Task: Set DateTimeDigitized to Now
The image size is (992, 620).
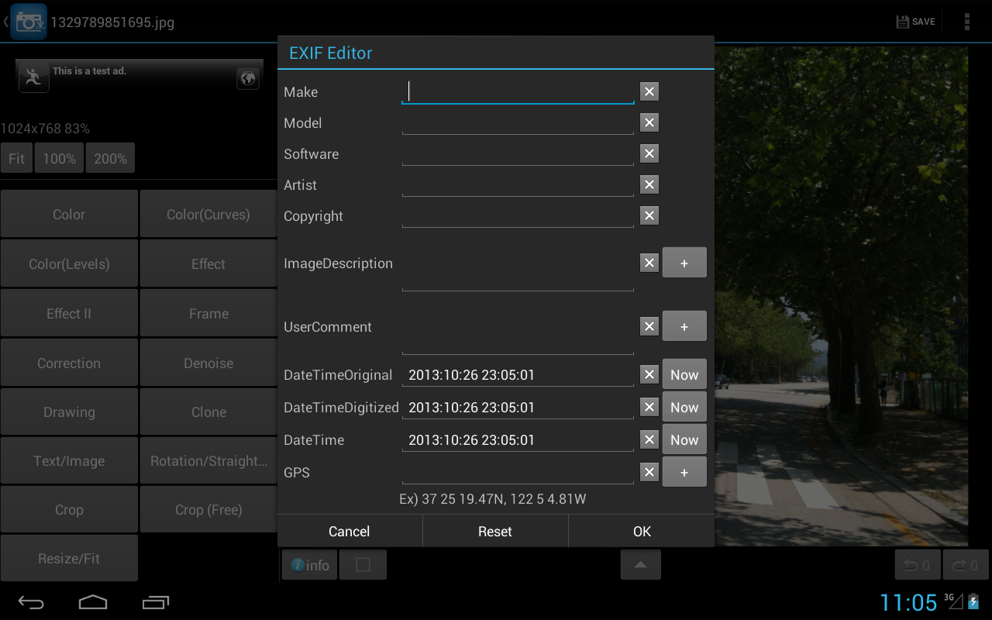Action: [684, 407]
